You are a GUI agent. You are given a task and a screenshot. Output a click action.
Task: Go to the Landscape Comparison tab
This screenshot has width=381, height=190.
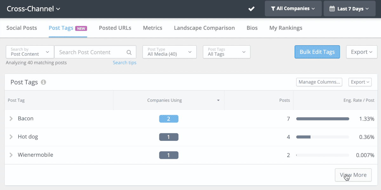(204, 28)
